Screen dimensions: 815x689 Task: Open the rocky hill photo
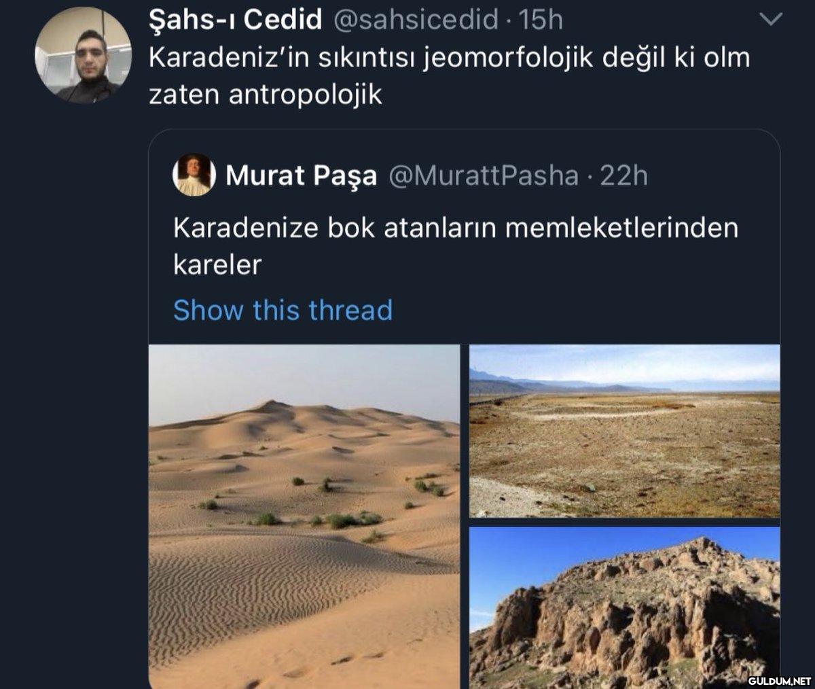click(625, 608)
